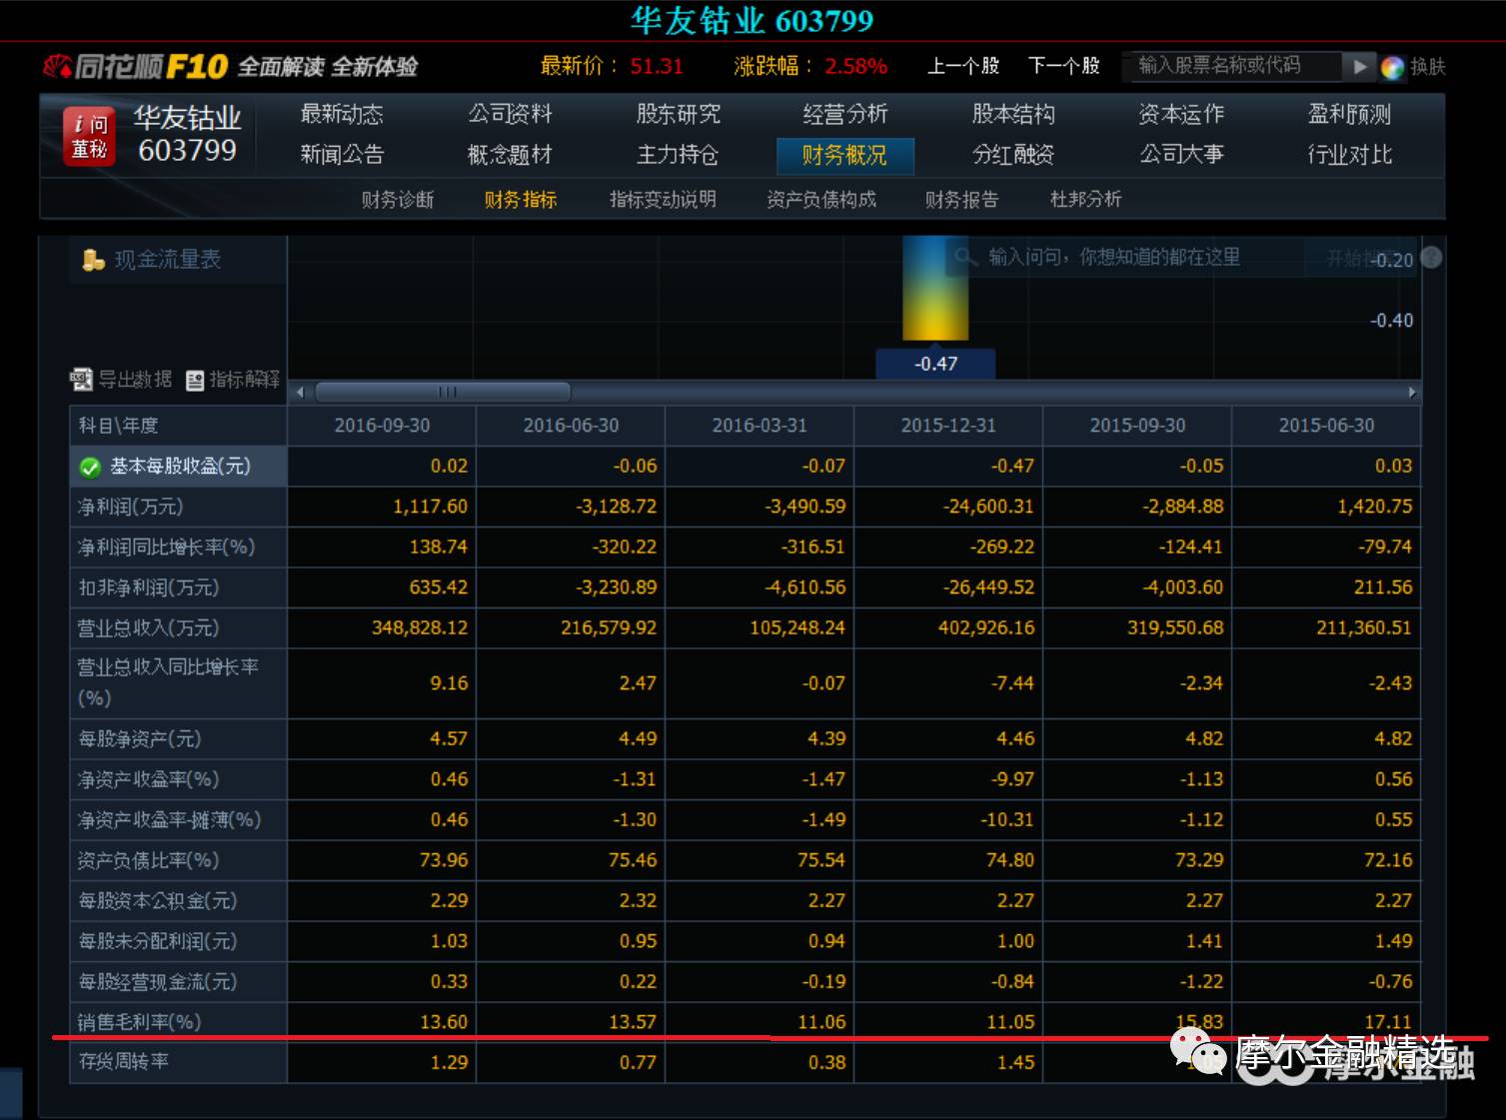The height and width of the screenshot is (1120, 1506).
Task: Open the 盈利预测 menu item
Action: [x=1349, y=114]
